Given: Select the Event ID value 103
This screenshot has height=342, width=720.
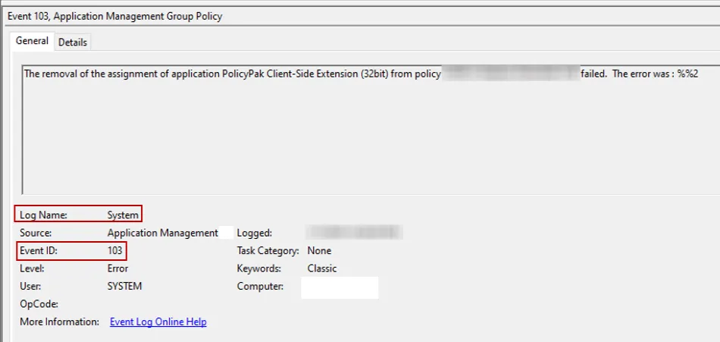Looking at the screenshot, I should 115,250.
